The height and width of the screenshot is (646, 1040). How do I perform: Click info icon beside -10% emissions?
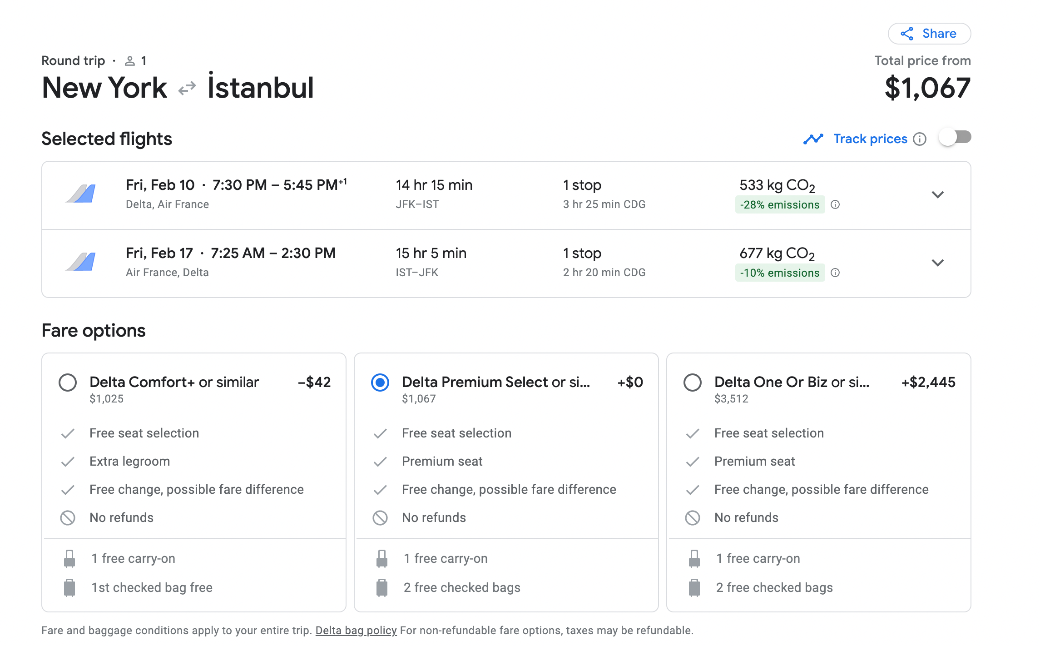click(x=835, y=273)
